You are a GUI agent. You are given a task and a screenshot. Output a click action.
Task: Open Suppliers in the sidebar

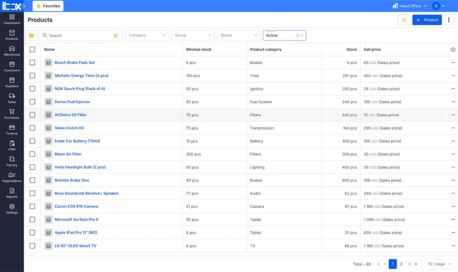tap(12, 82)
